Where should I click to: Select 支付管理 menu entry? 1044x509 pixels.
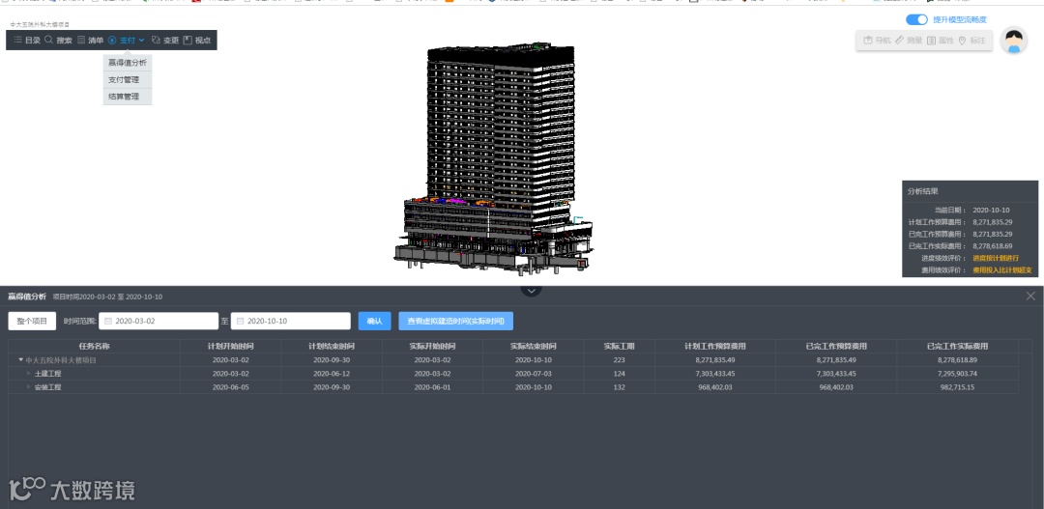coord(128,80)
